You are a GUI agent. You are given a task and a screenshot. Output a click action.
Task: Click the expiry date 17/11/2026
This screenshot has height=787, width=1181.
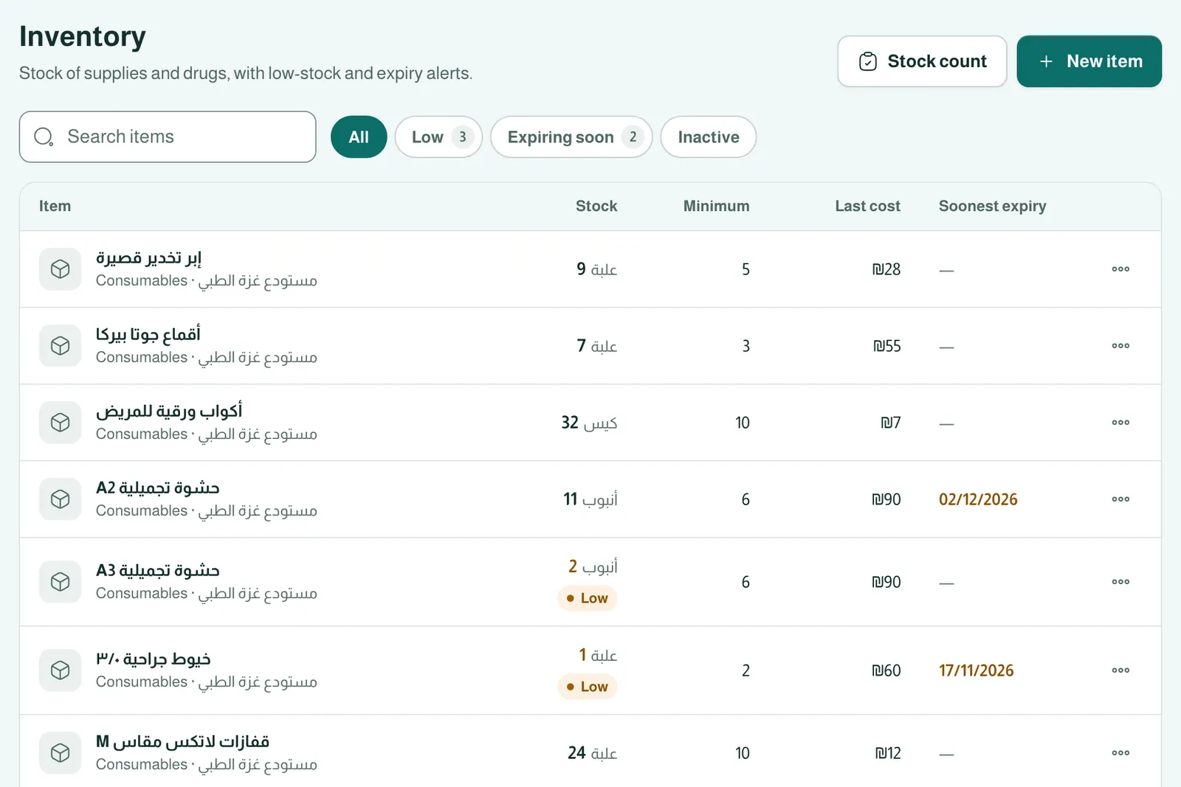tap(976, 670)
